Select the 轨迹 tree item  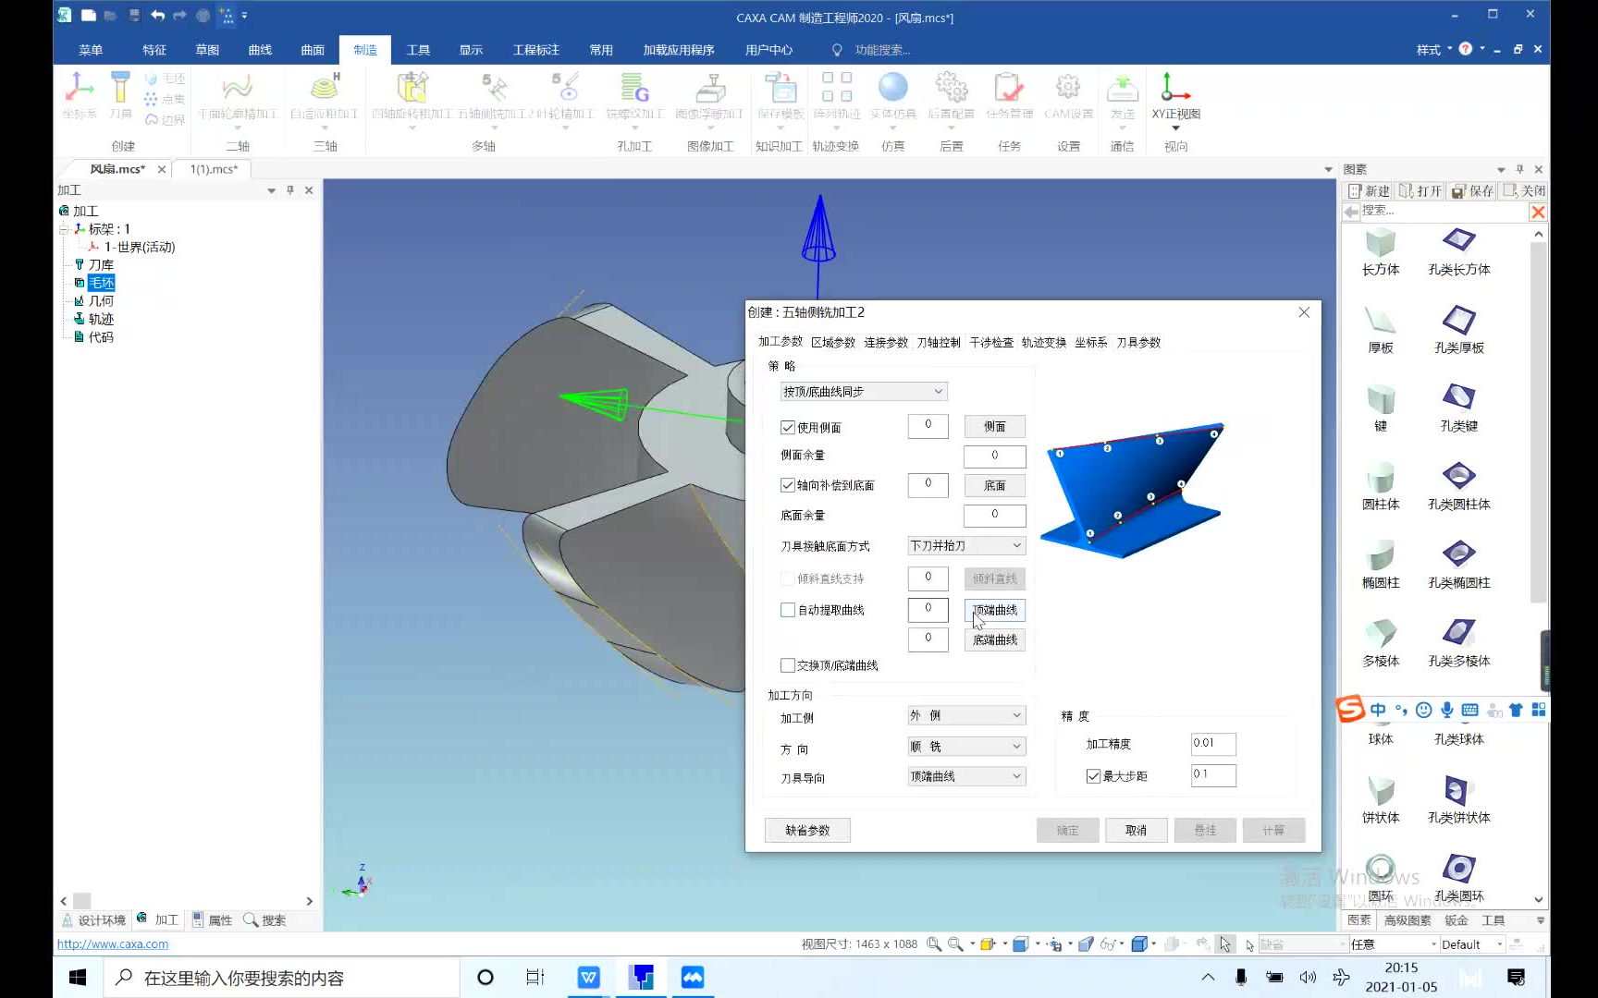coord(101,319)
